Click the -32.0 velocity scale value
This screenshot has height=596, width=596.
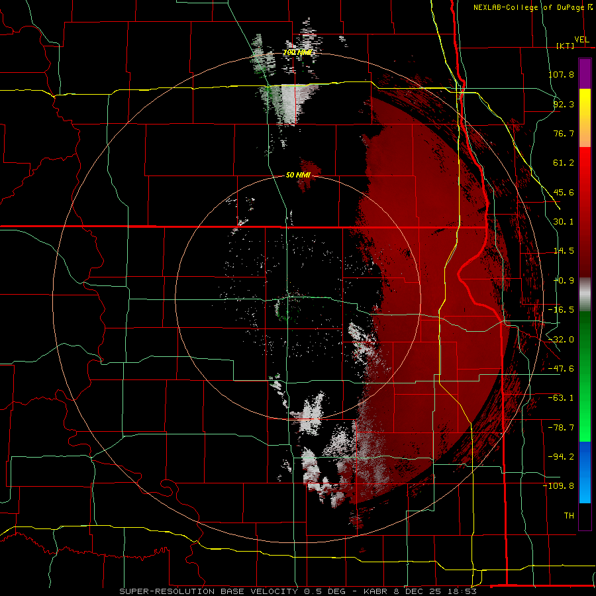point(561,340)
